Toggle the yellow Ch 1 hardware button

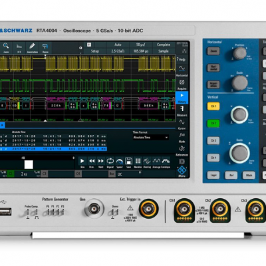tap(213, 106)
